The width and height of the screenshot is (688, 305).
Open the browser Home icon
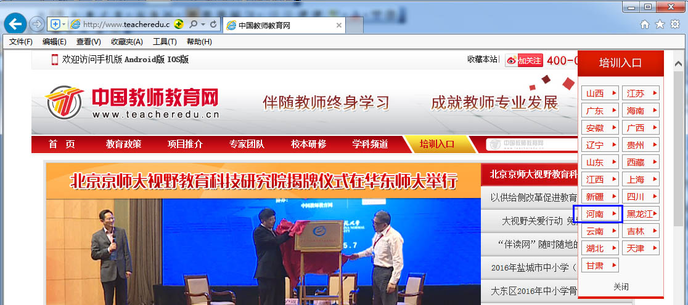click(x=645, y=25)
